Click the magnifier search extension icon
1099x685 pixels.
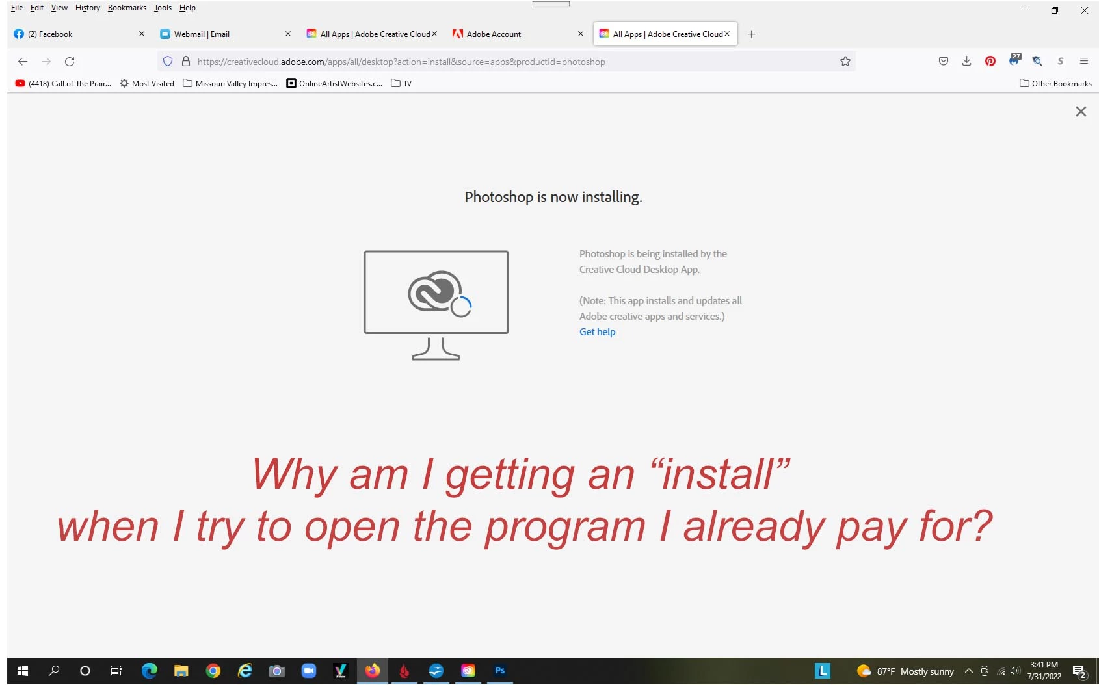1038,62
